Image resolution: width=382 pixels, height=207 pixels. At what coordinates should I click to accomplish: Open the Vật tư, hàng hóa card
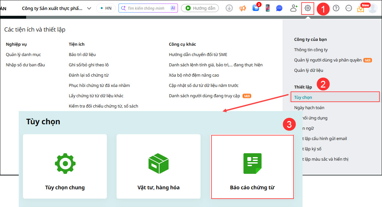tap(159, 166)
